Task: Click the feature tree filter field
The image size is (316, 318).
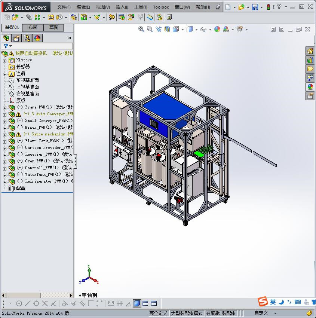Action: [x=37, y=46]
